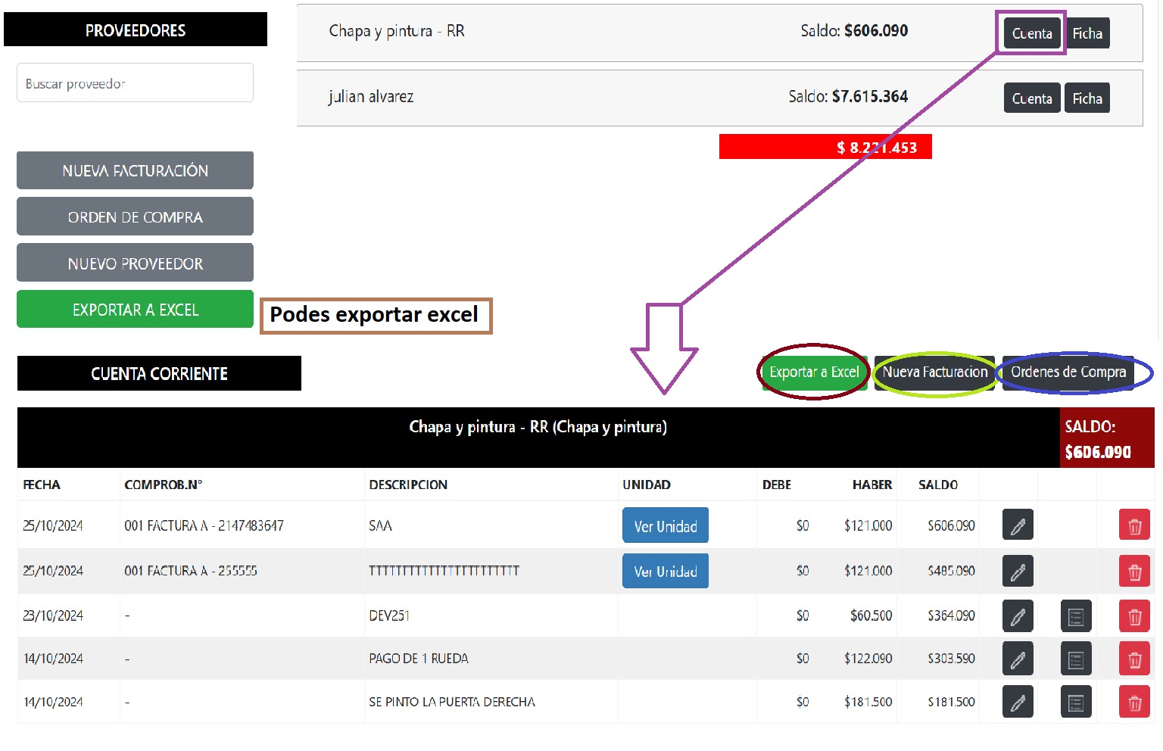Click the CUENTA CORRIENTE header
Screen dimensions: 1163x751
tap(159, 373)
